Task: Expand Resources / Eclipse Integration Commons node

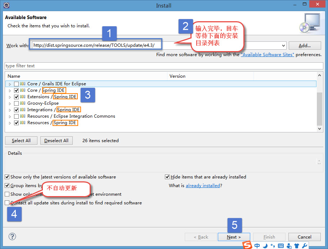Action: 10,117
